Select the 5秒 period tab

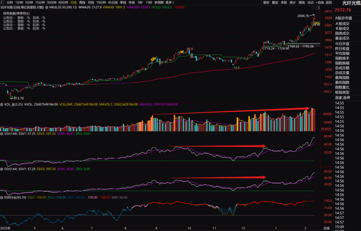[x=140, y=2]
